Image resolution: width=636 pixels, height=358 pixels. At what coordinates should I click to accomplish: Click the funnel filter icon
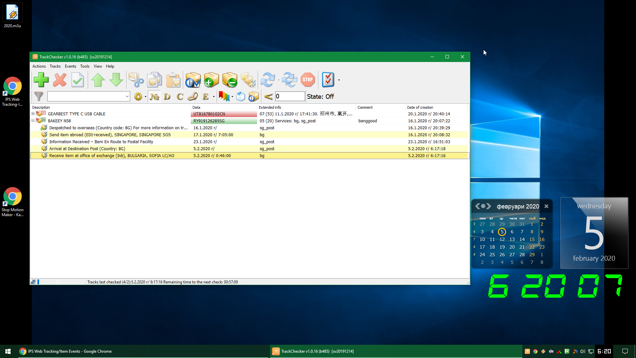(x=39, y=96)
